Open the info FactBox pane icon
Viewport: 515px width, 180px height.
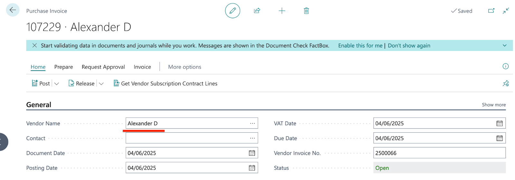coord(506,66)
